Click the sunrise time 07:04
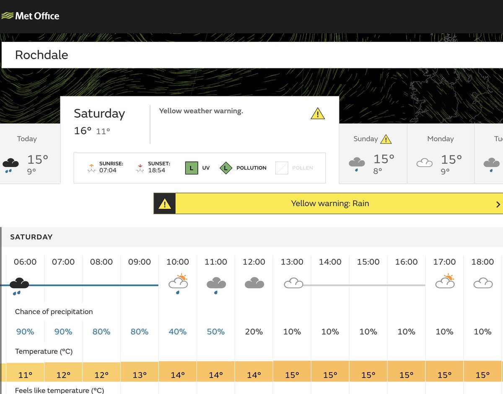The width and height of the screenshot is (503, 394). click(108, 171)
